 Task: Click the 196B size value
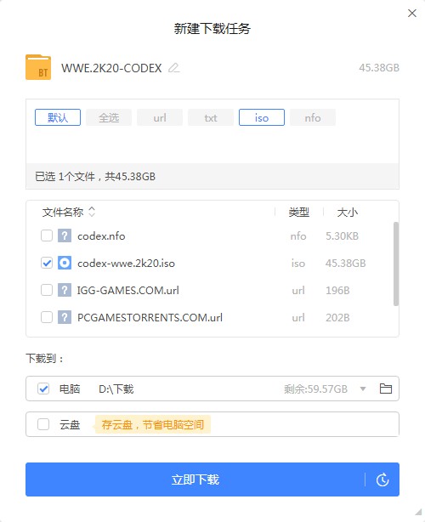pos(337,290)
